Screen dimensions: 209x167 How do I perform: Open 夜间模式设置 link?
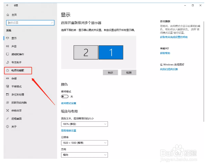point(69,103)
